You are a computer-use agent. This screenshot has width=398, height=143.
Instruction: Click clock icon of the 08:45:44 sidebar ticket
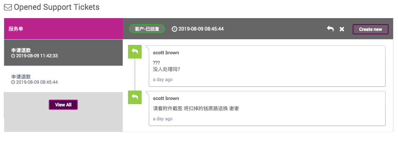(x=13, y=82)
